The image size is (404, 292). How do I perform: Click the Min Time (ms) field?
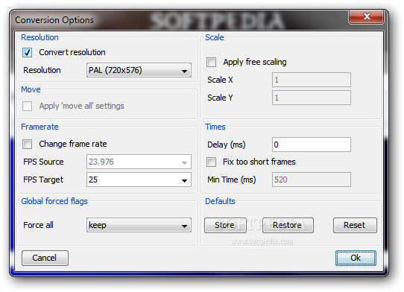(312, 180)
